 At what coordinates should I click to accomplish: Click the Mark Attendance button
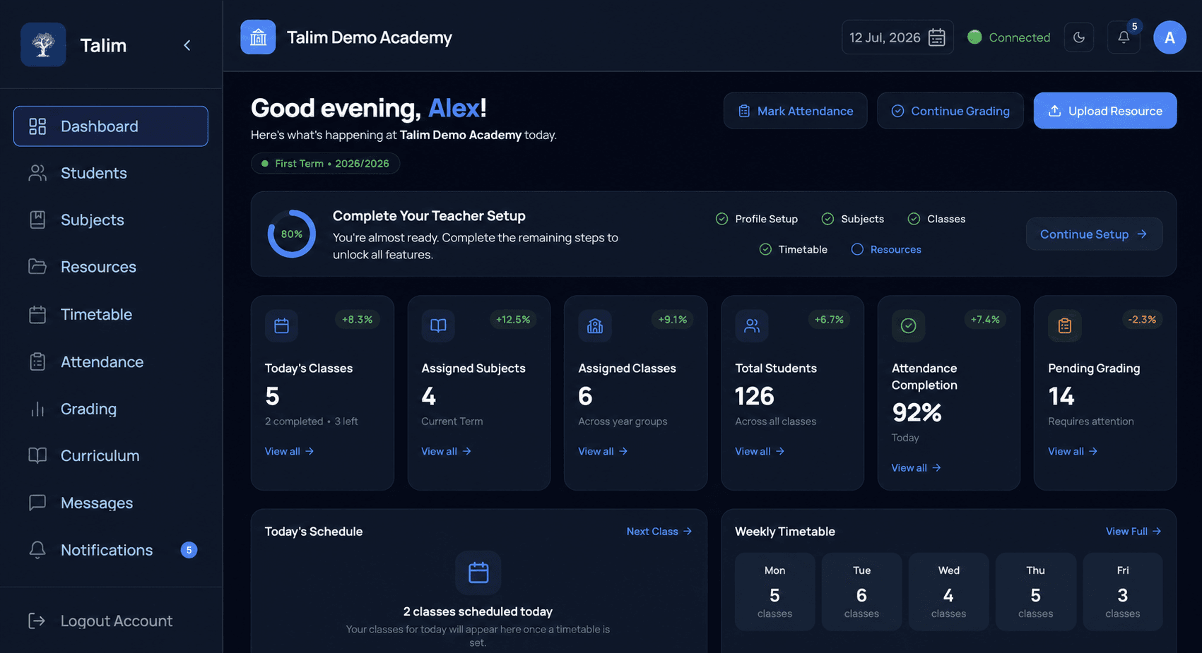tap(795, 111)
